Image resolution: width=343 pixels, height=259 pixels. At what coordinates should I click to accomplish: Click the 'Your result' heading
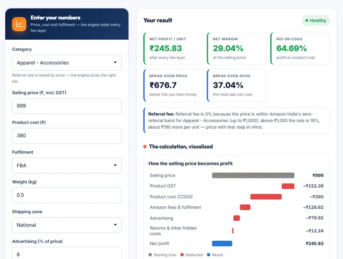pos(158,20)
